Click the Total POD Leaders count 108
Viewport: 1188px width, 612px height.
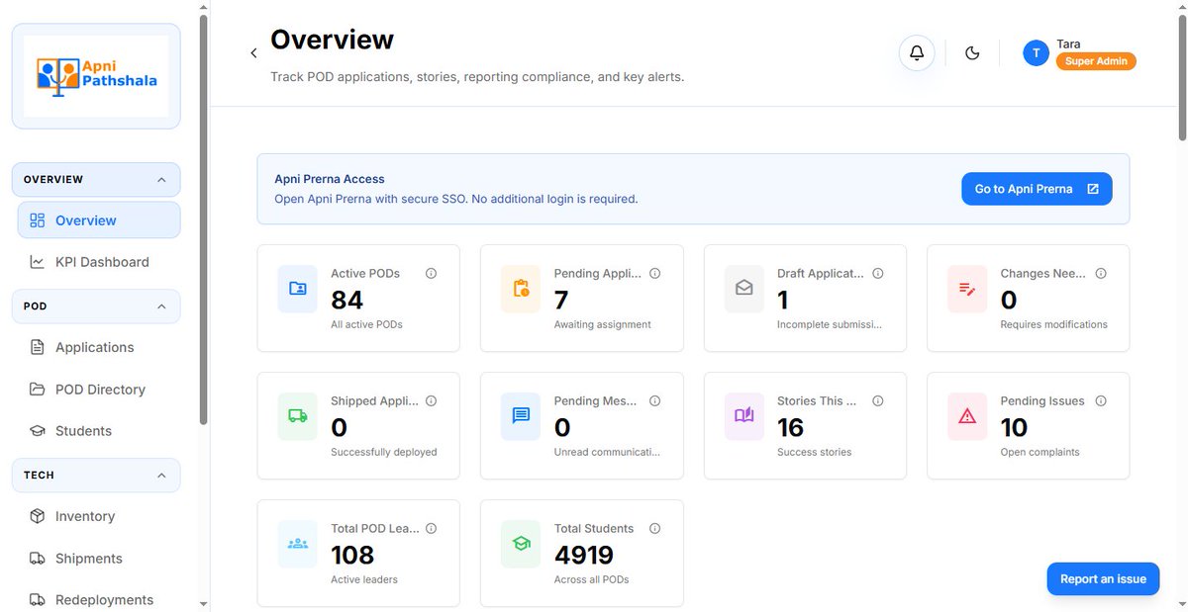(x=352, y=555)
